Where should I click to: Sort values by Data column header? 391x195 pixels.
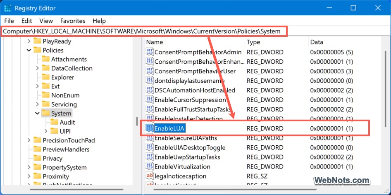(345, 42)
